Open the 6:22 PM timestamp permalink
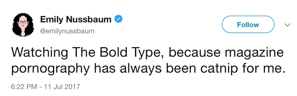Screen dimensions: 297x96 pyautogui.click(x=24, y=87)
